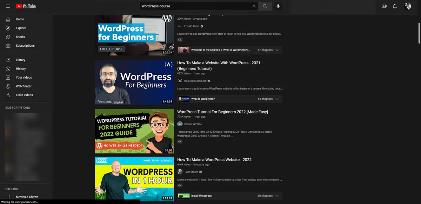421x204 pixels.
Task: Visit the Create WP Site channel name
Action: [193, 124]
